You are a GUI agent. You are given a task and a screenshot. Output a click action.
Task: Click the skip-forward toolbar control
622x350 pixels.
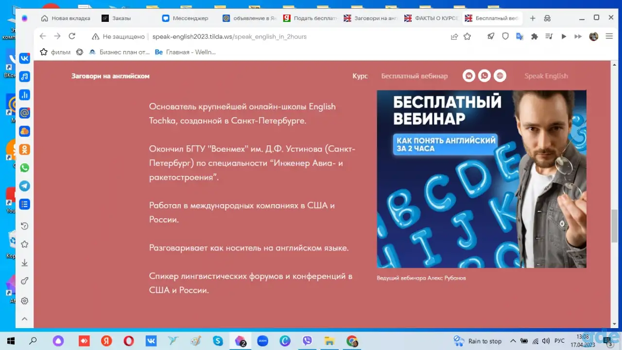tap(578, 36)
